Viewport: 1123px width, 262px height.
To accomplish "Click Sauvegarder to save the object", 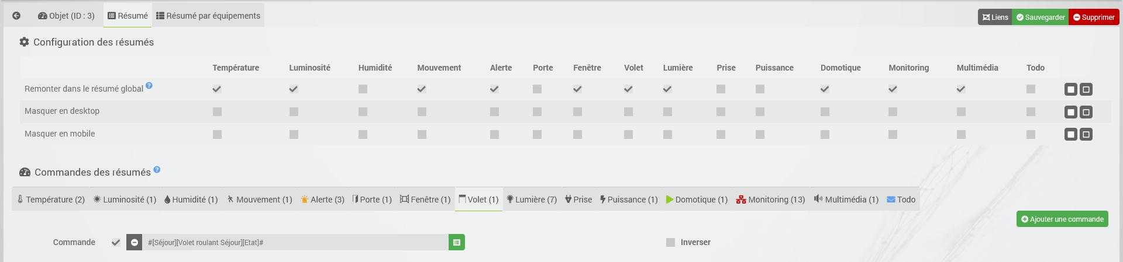I will (x=1041, y=17).
